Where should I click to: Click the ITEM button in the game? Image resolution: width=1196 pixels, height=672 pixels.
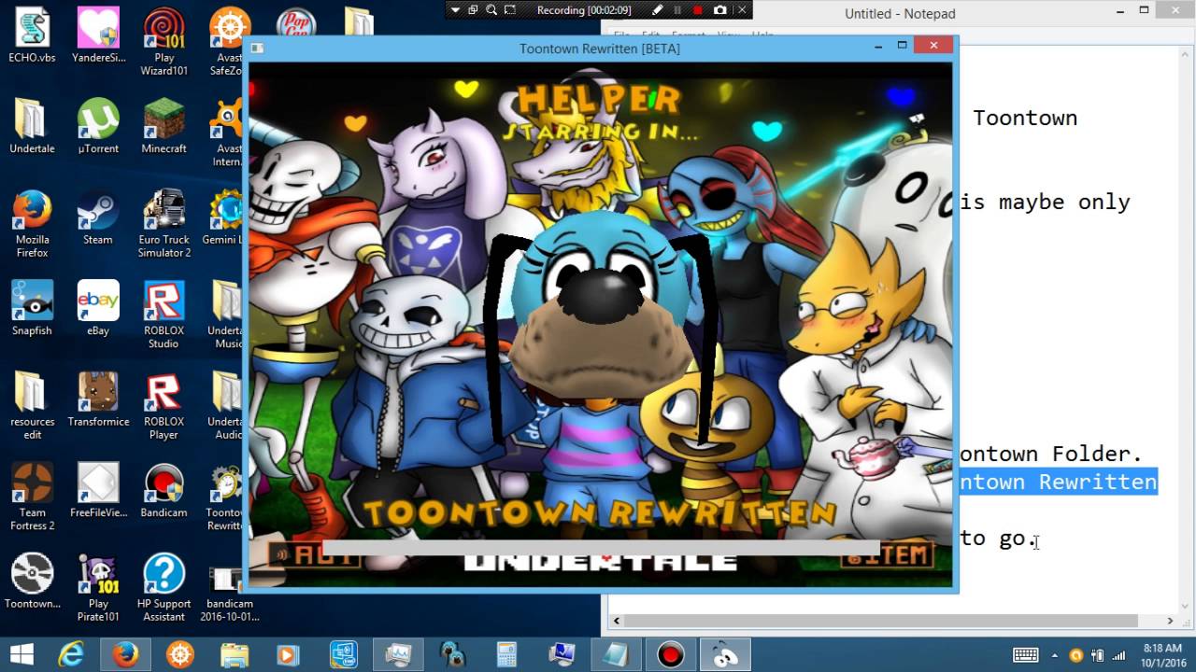886,555
